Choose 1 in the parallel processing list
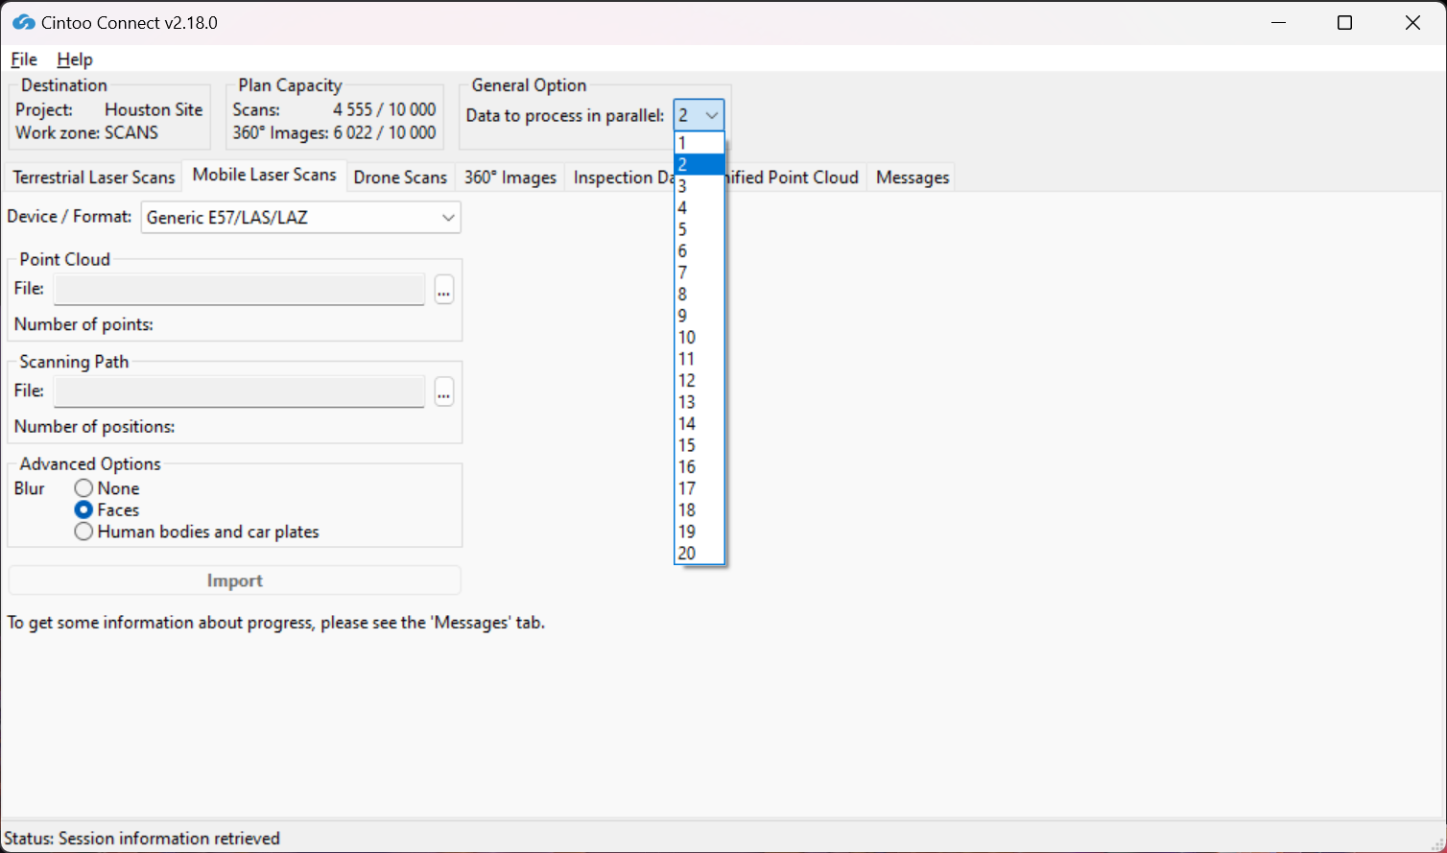1447x853 pixels. click(x=700, y=143)
